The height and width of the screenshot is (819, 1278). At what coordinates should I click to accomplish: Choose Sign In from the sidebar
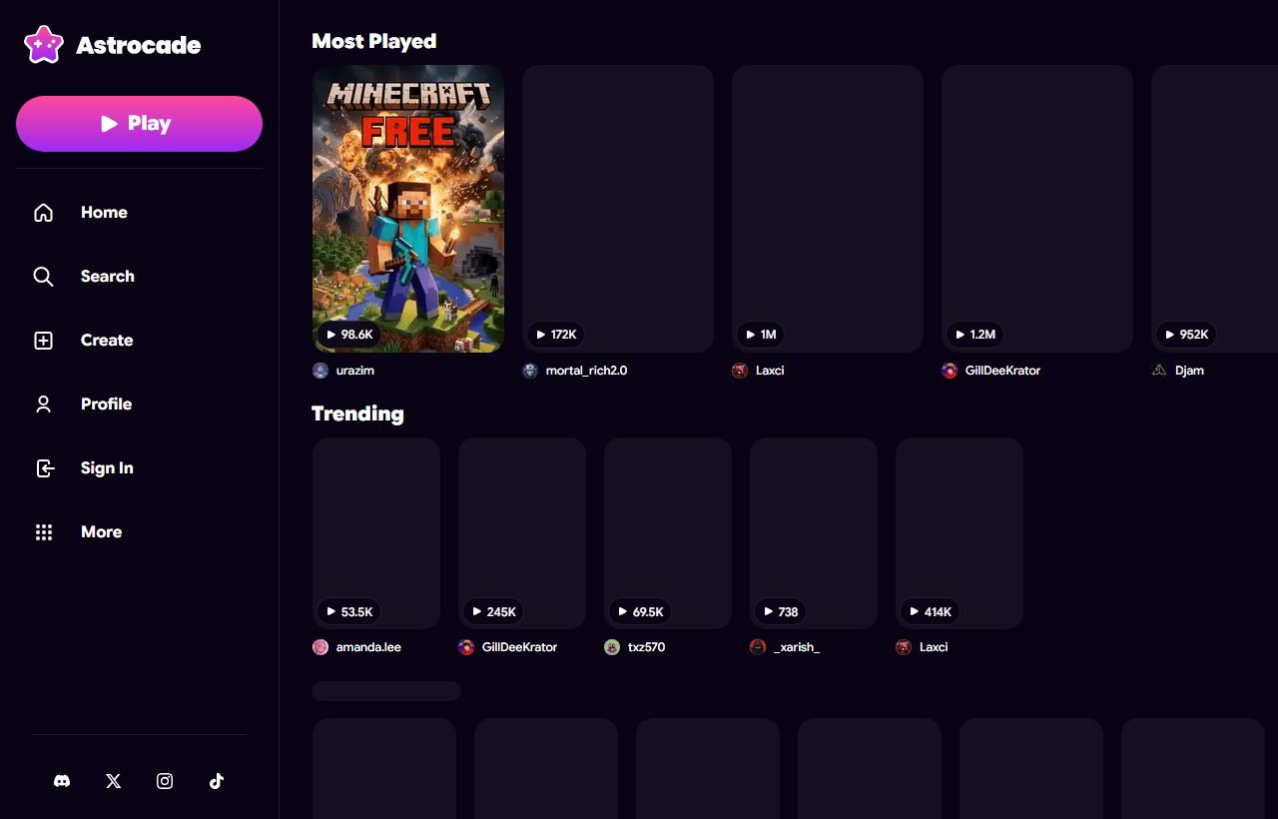[x=107, y=468]
